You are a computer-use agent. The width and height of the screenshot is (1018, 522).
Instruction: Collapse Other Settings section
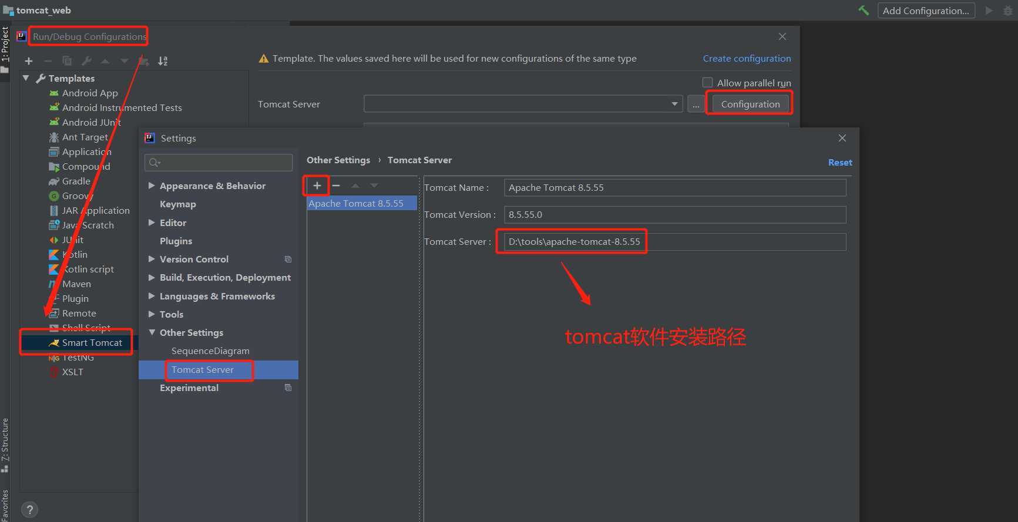pos(152,332)
